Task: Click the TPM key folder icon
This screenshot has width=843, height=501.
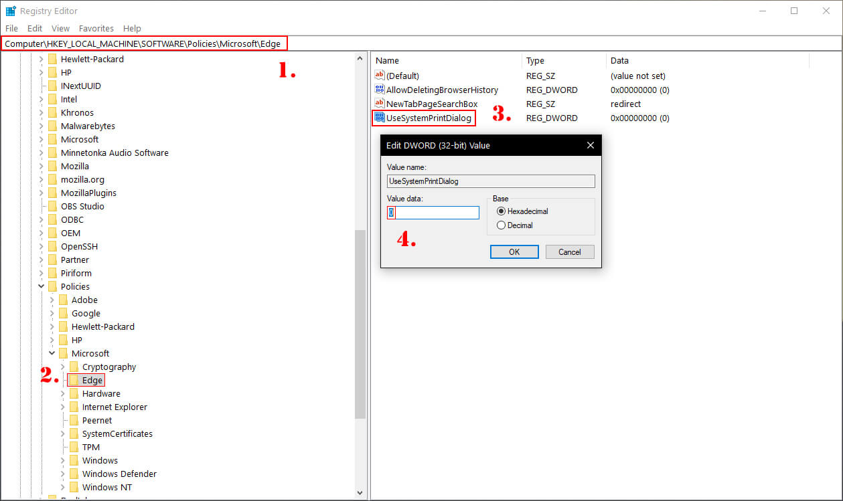Action: (x=74, y=447)
